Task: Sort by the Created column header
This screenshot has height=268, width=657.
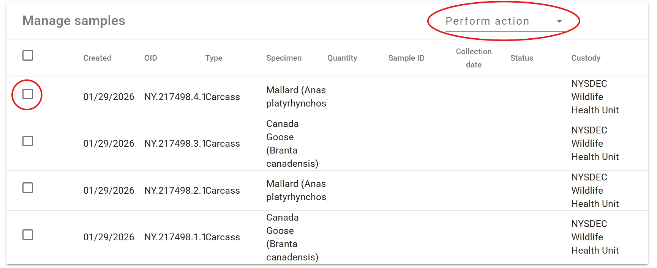Action: click(x=97, y=58)
